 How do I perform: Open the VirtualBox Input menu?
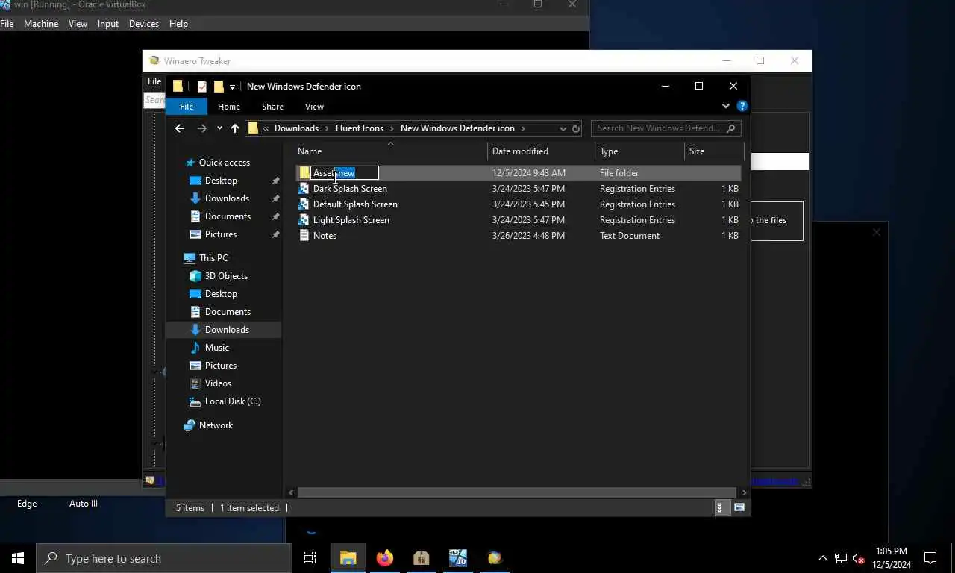[x=108, y=24]
